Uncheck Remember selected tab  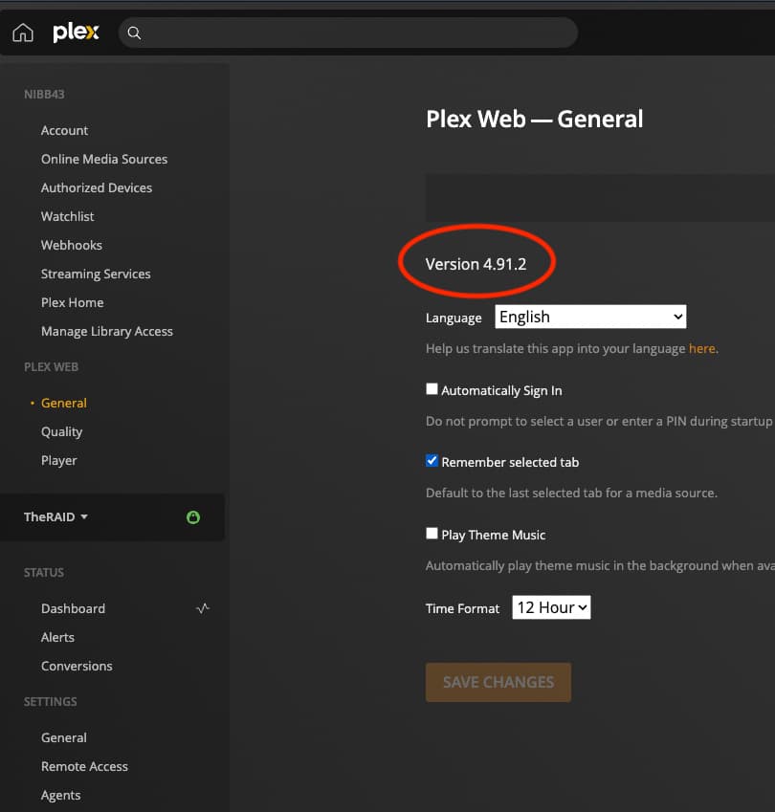pyautogui.click(x=432, y=460)
